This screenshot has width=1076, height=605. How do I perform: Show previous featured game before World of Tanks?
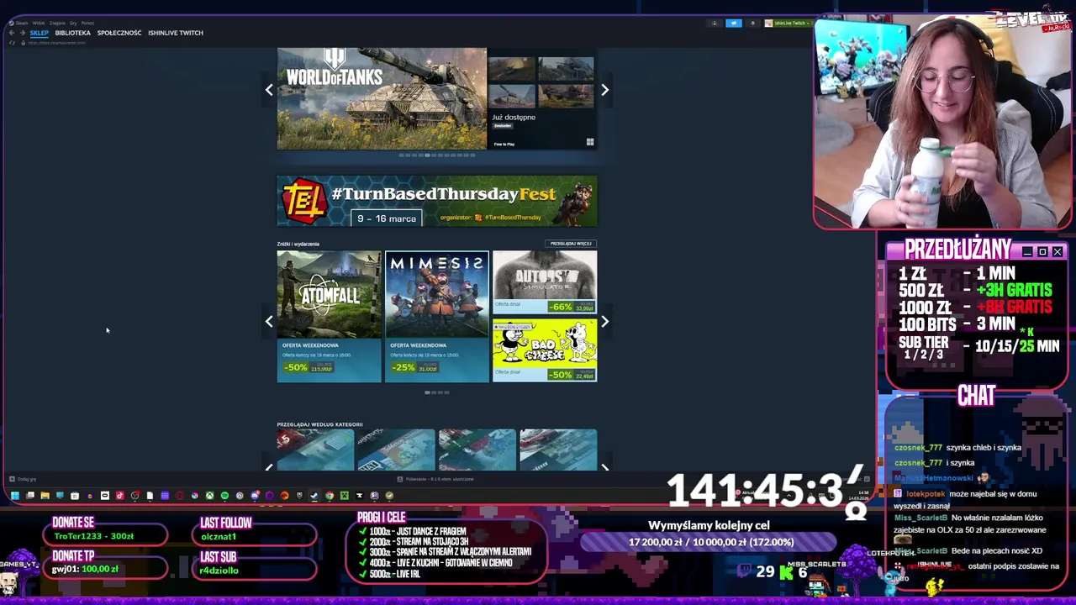pyautogui.click(x=269, y=90)
